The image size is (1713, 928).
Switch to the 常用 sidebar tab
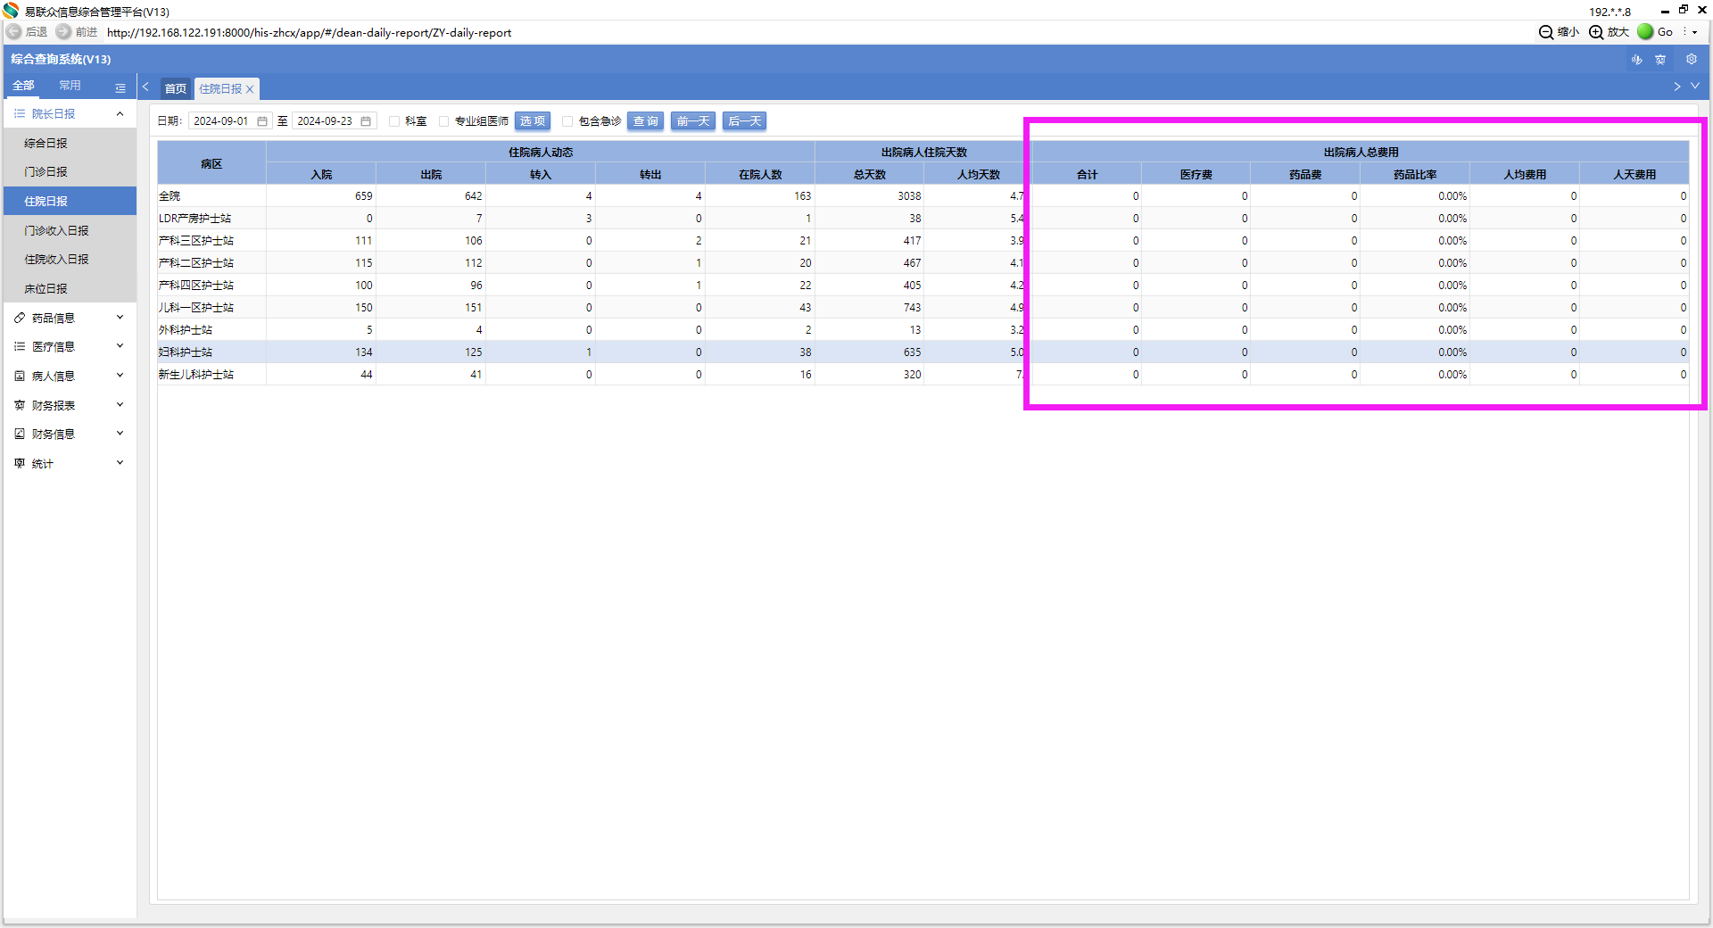70,86
